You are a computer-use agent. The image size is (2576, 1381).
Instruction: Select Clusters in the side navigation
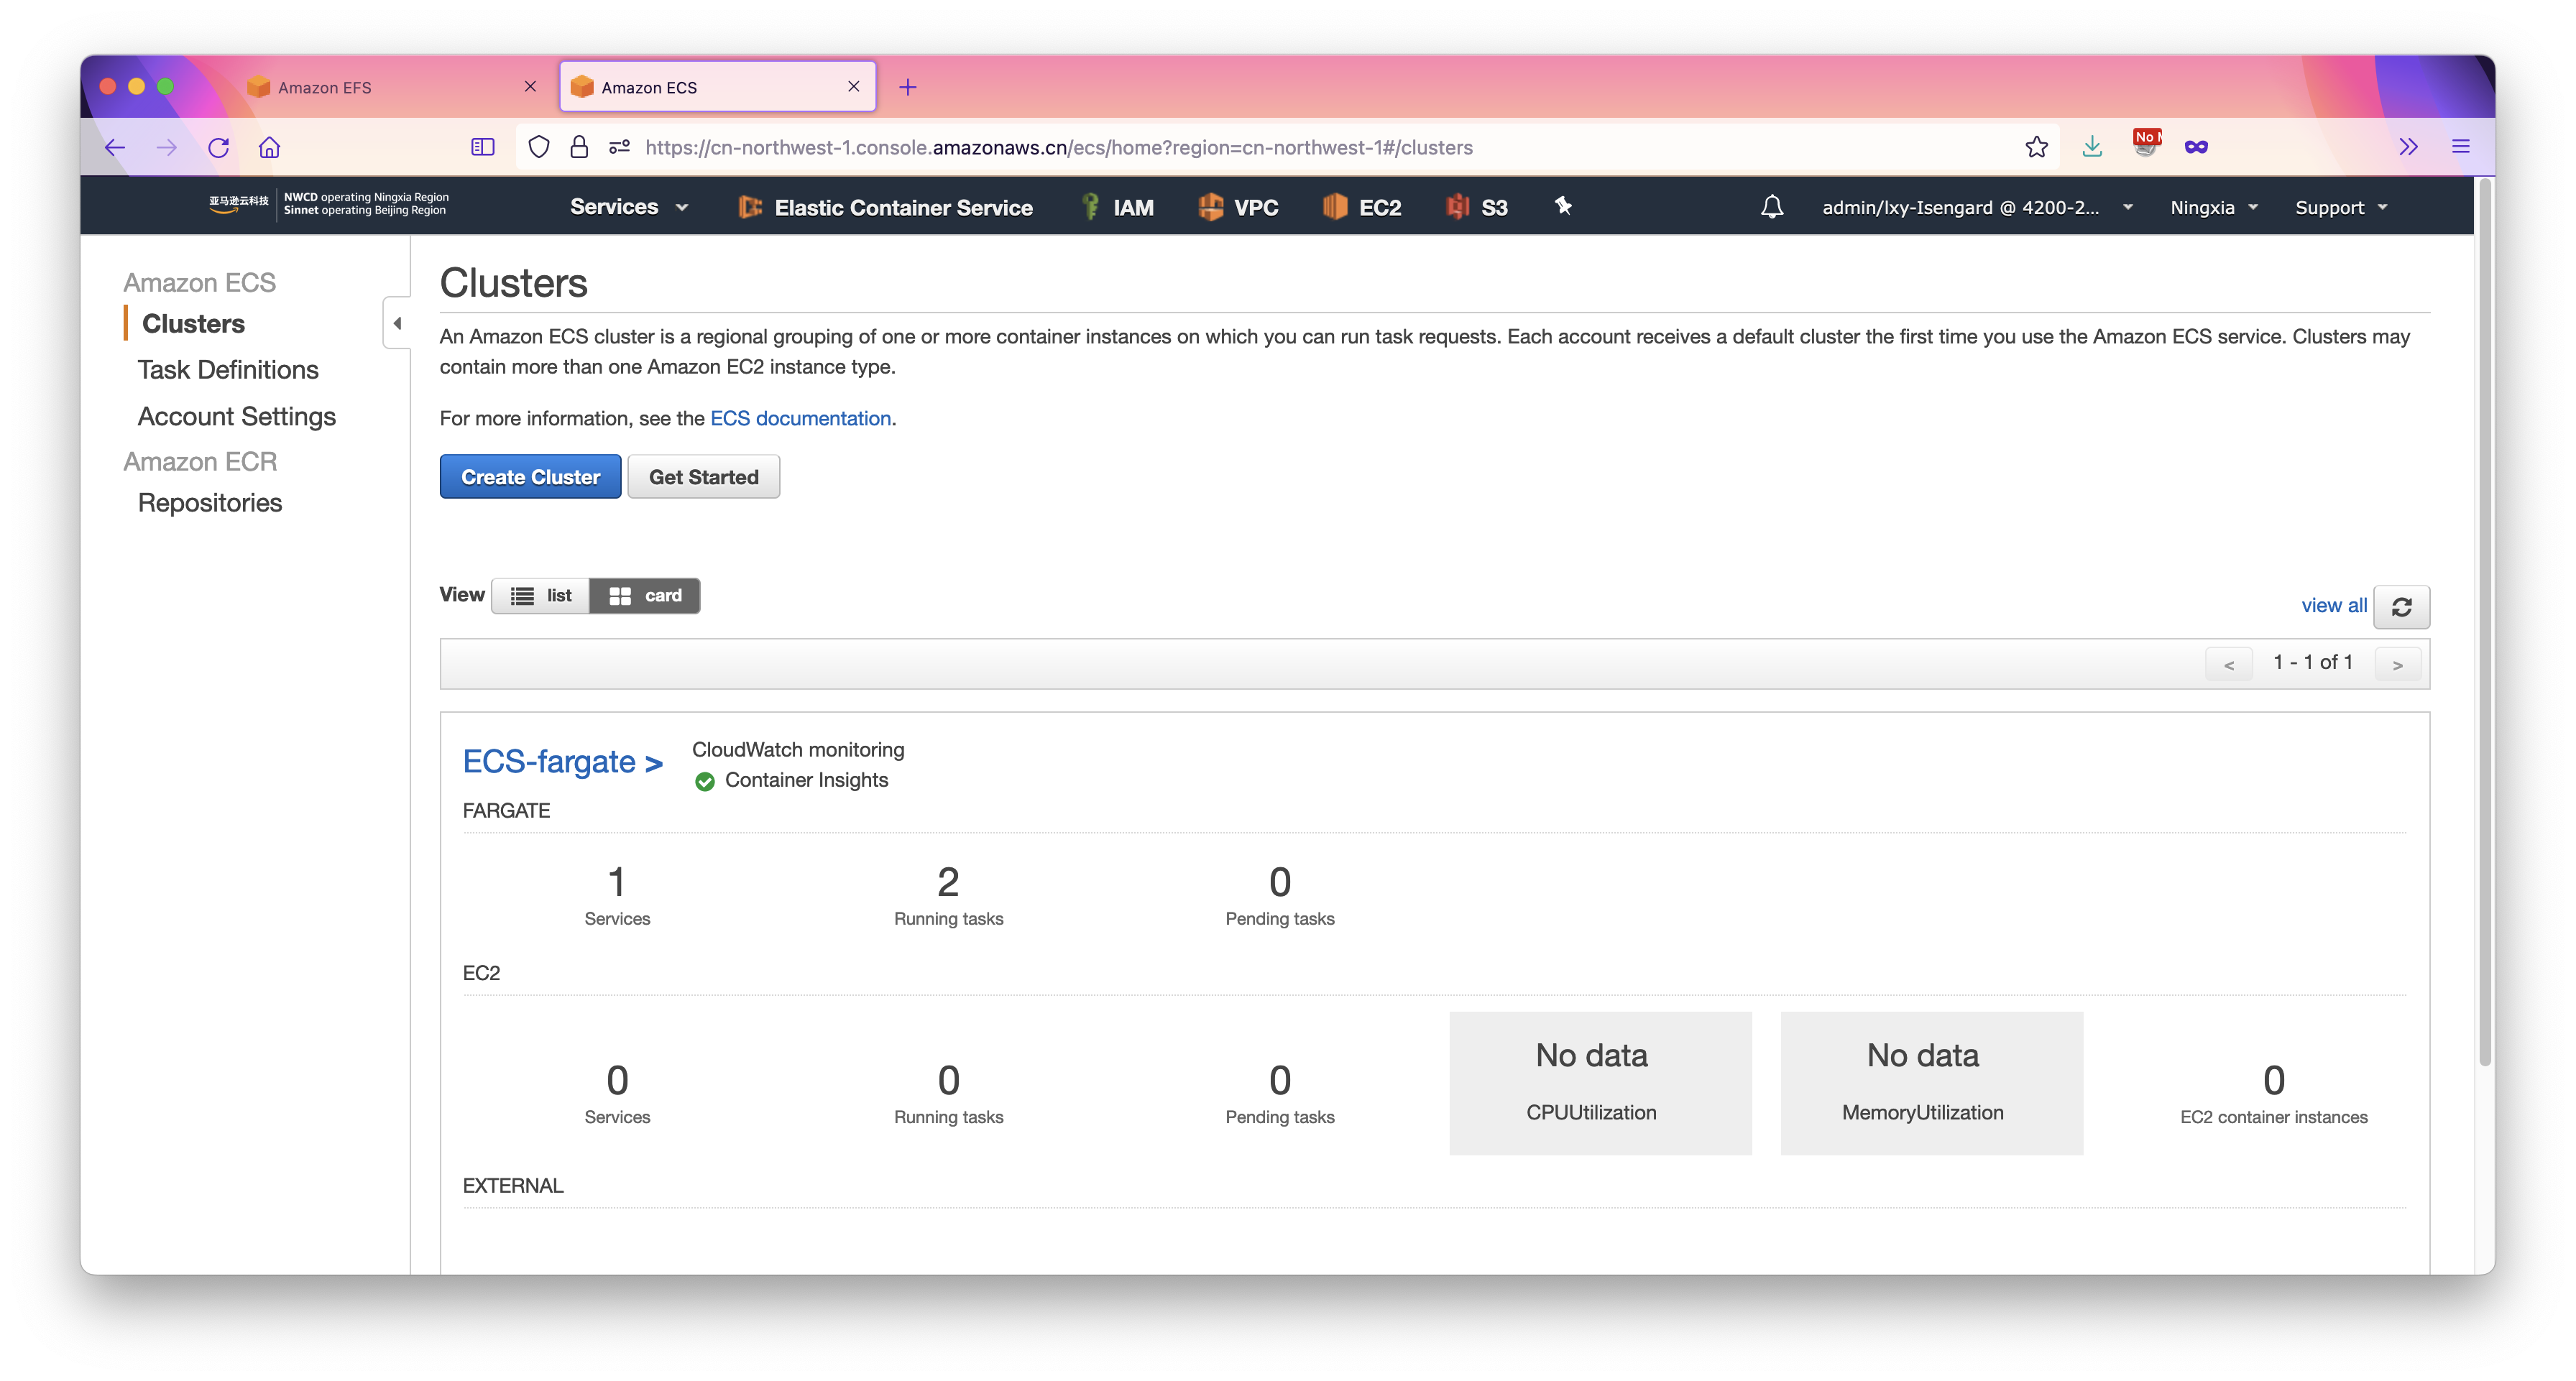coord(193,323)
